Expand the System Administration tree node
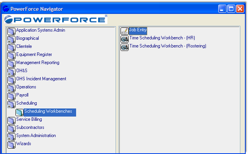248x154 pixels. (9, 139)
